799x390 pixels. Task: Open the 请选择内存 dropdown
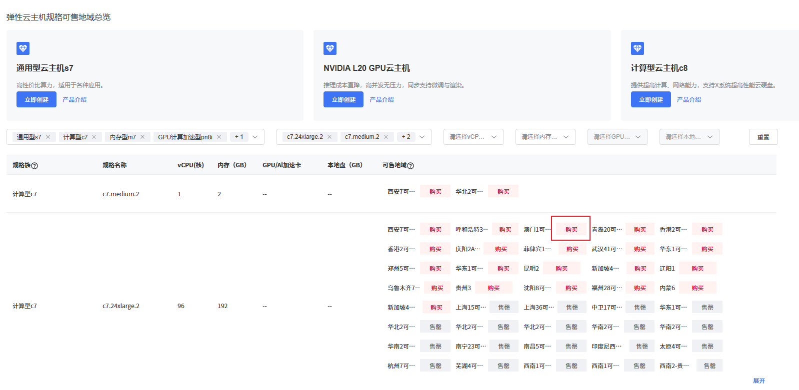pyautogui.click(x=545, y=137)
